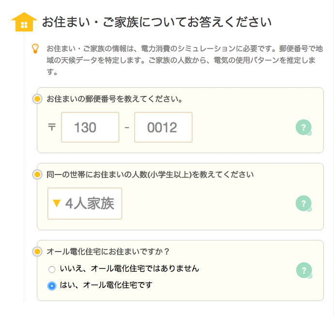Select はい、オール電化住宅です radio button

tap(52, 285)
